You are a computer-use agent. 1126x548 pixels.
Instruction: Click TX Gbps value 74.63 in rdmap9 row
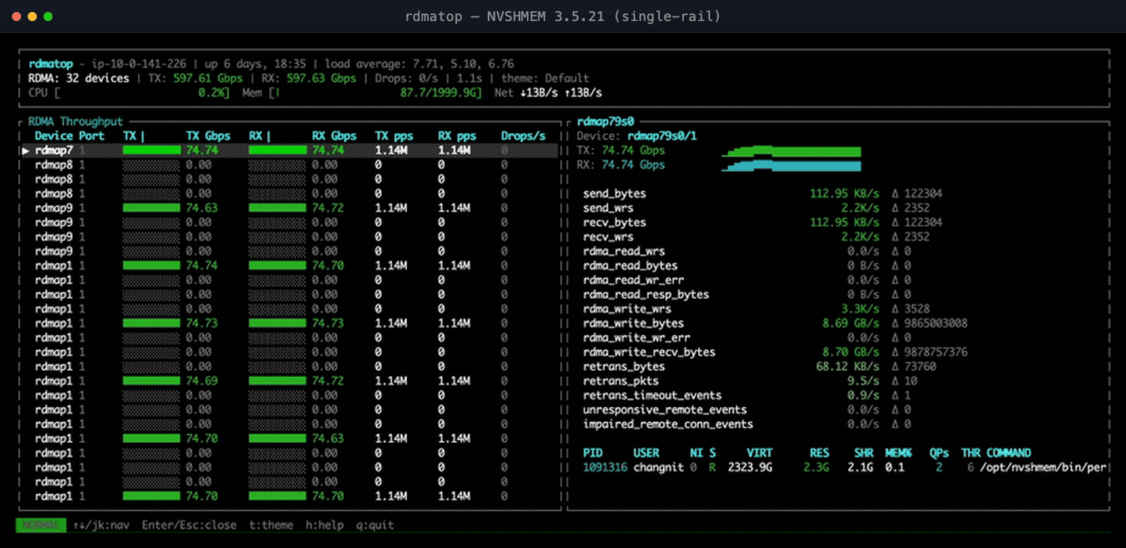[202, 208]
